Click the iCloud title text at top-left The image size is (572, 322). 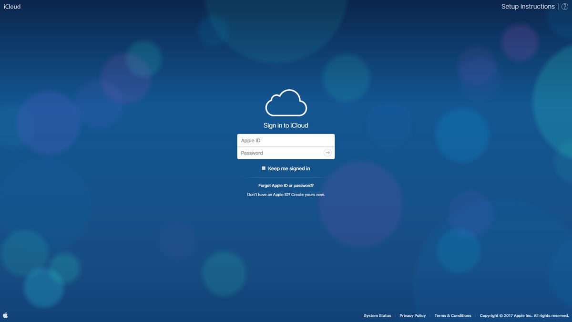pos(12,7)
